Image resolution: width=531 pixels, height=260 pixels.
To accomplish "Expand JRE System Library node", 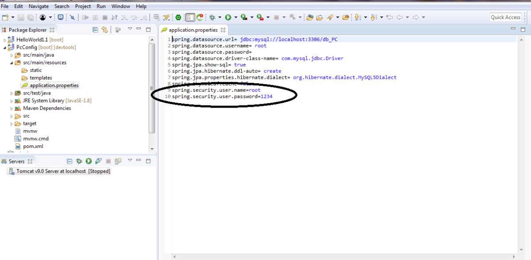I will click(x=12, y=101).
